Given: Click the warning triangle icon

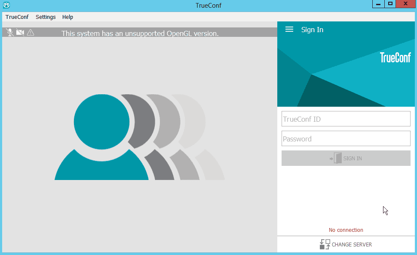Looking at the screenshot, I should [x=31, y=33].
